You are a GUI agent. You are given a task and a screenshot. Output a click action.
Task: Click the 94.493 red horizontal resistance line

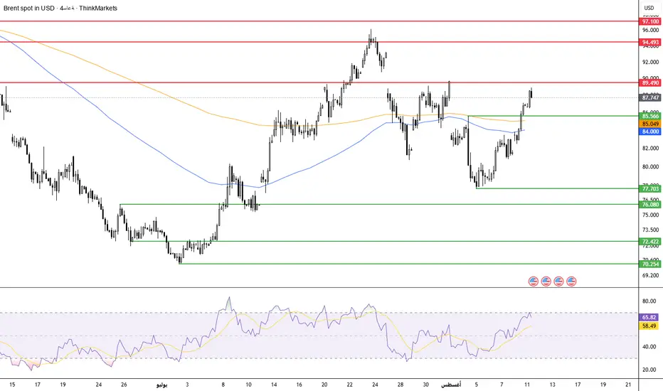[319, 42]
